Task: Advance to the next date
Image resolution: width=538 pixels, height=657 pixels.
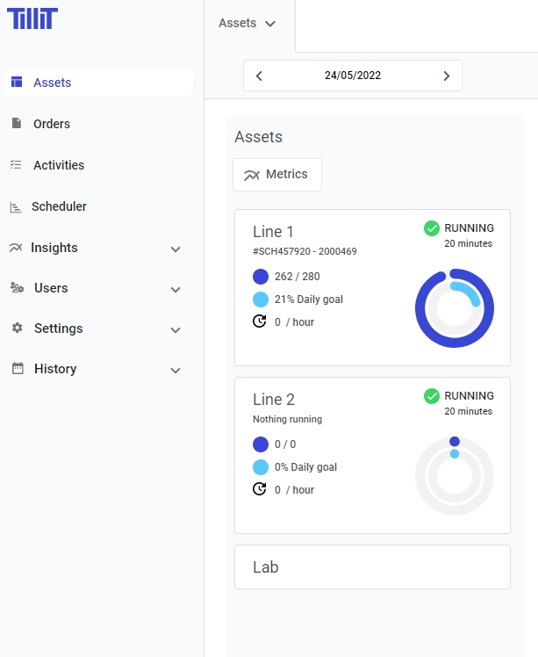Action: [x=447, y=76]
